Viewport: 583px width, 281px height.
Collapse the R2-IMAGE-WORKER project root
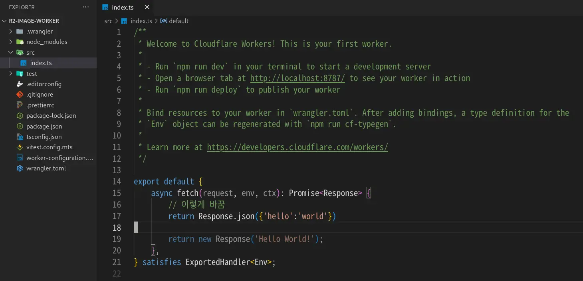coord(4,21)
